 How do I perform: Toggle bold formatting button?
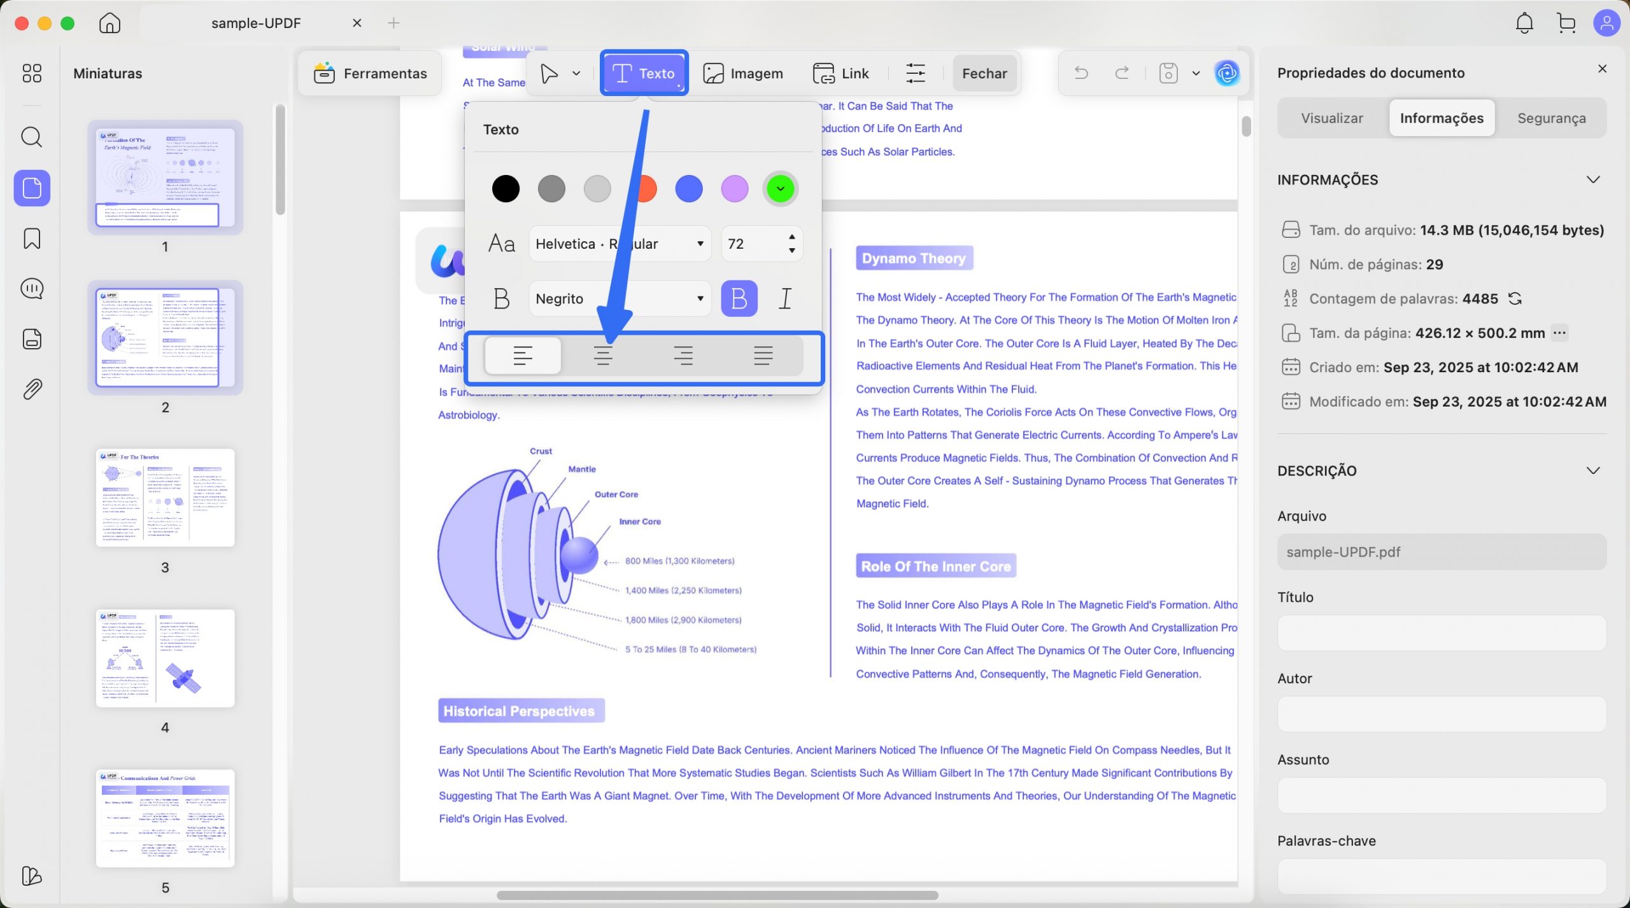click(739, 298)
